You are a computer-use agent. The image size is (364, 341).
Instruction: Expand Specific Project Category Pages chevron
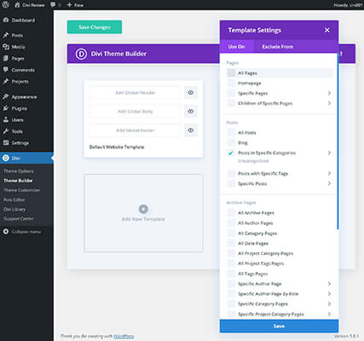pyautogui.click(x=329, y=314)
